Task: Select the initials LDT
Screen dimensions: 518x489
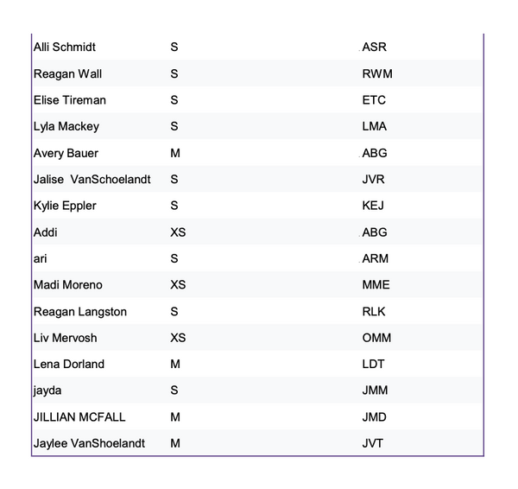Action: click(x=373, y=364)
